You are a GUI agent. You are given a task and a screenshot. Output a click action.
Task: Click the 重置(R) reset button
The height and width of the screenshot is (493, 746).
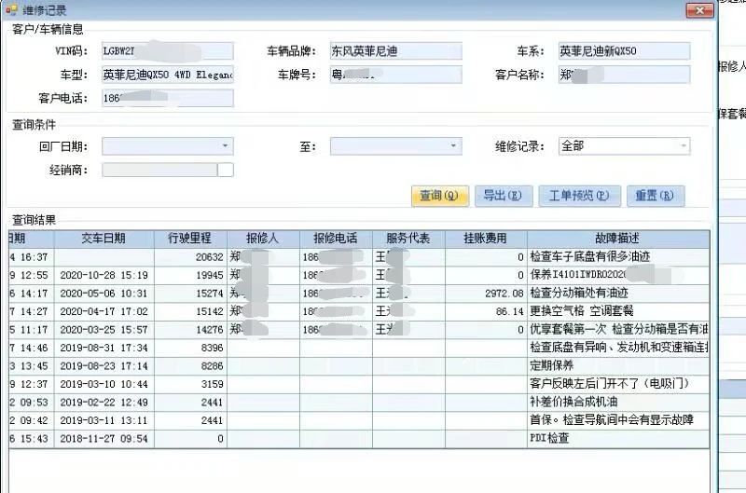656,196
